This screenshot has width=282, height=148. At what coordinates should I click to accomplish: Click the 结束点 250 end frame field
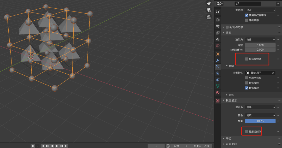point(201,146)
